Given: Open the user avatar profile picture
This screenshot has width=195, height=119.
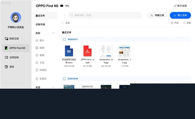Looking at the screenshot, I should 16,18.
